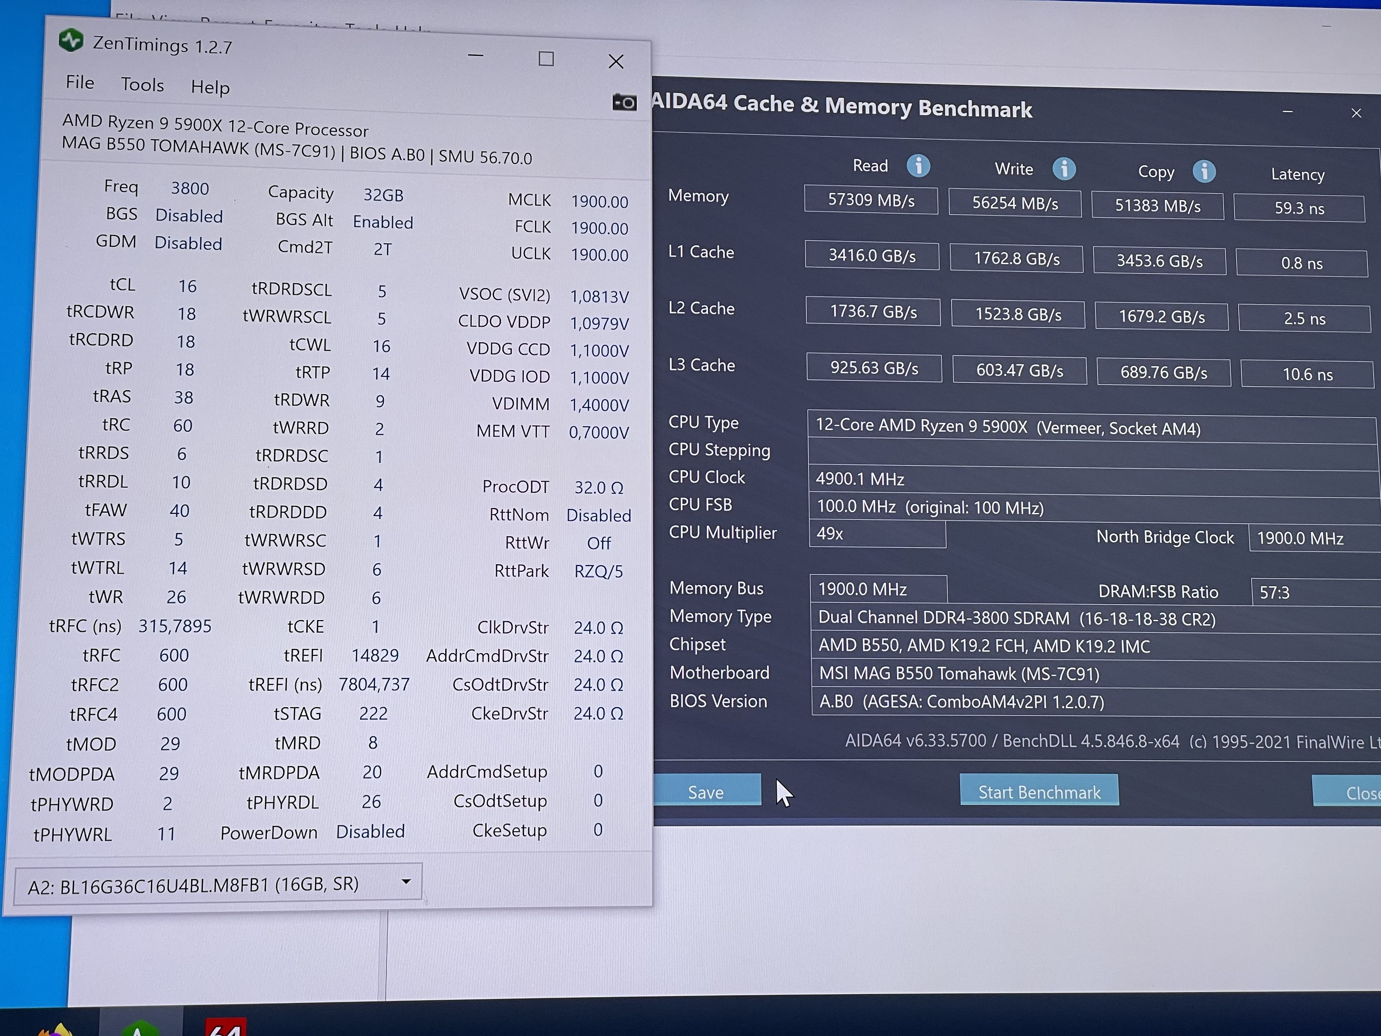This screenshot has height=1036, width=1381.
Task: Click the Save button in AIDA64
Action: click(706, 792)
